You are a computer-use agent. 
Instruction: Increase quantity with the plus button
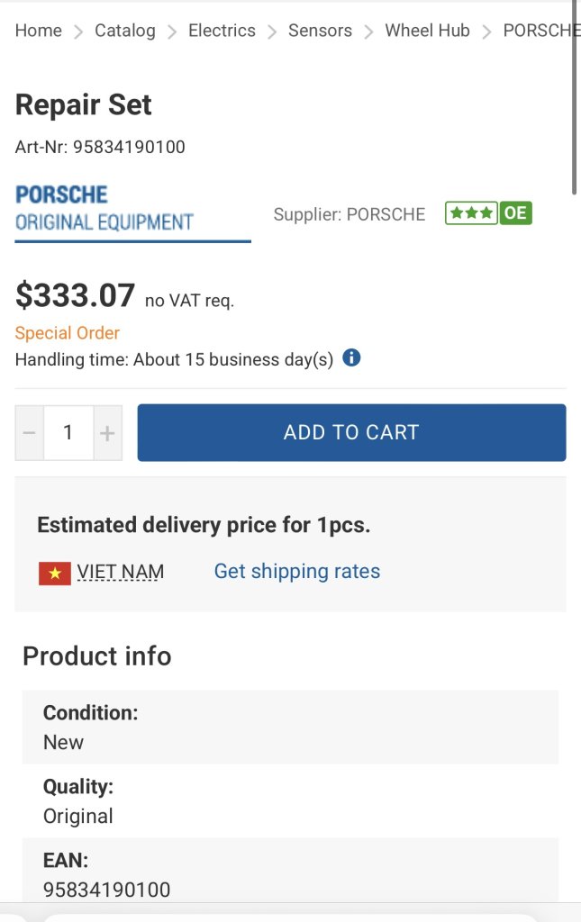pos(107,433)
